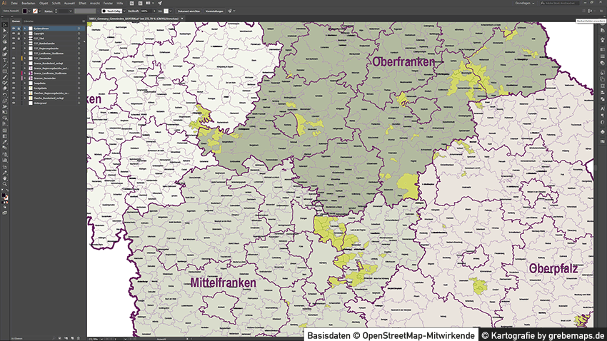This screenshot has width=607, height=341.
Task: Click the Voreinstellungen button
Action: tap(212, 11)
